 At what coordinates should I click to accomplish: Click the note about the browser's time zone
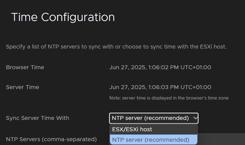[169, 98]
